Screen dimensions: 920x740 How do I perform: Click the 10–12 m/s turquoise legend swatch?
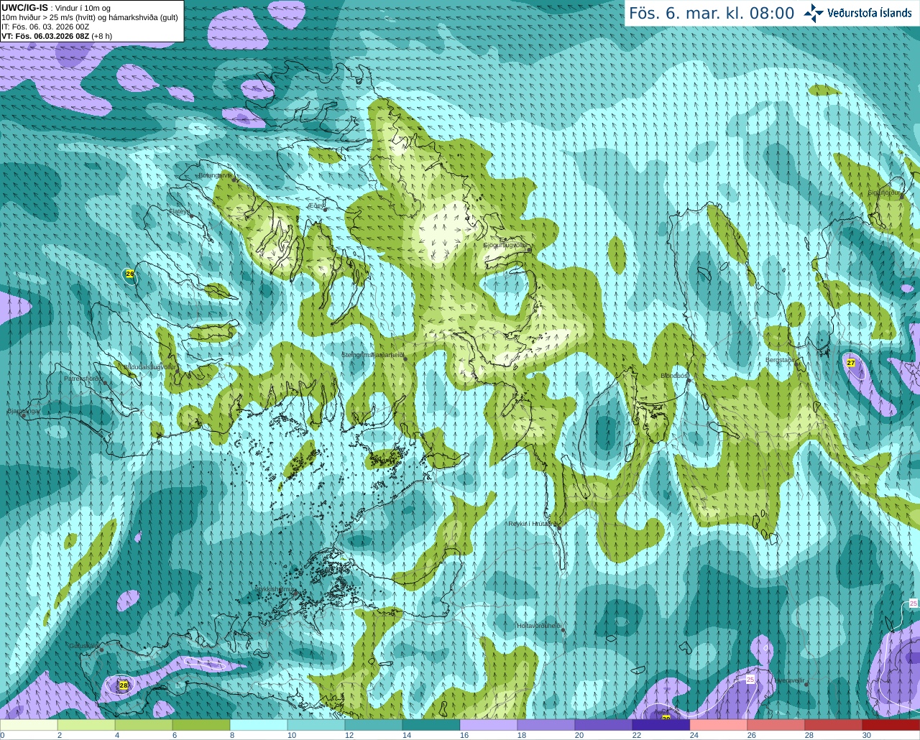point(316,725)
